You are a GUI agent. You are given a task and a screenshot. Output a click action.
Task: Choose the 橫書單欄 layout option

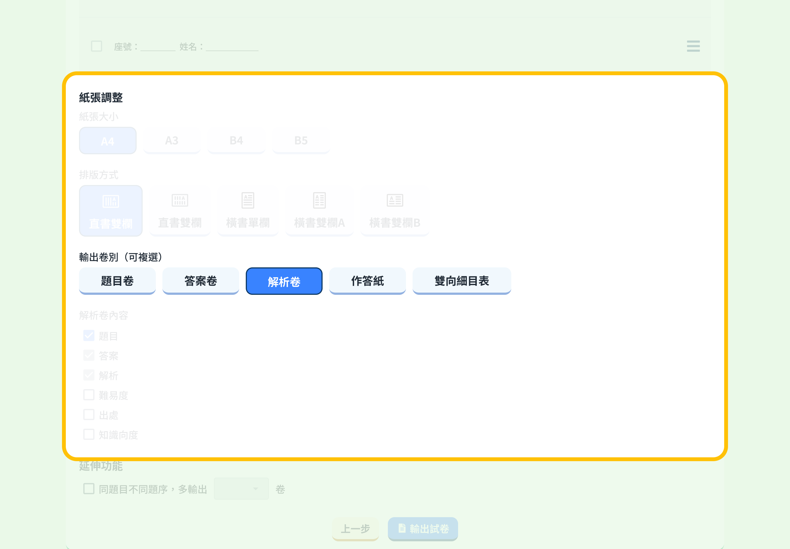248,211
